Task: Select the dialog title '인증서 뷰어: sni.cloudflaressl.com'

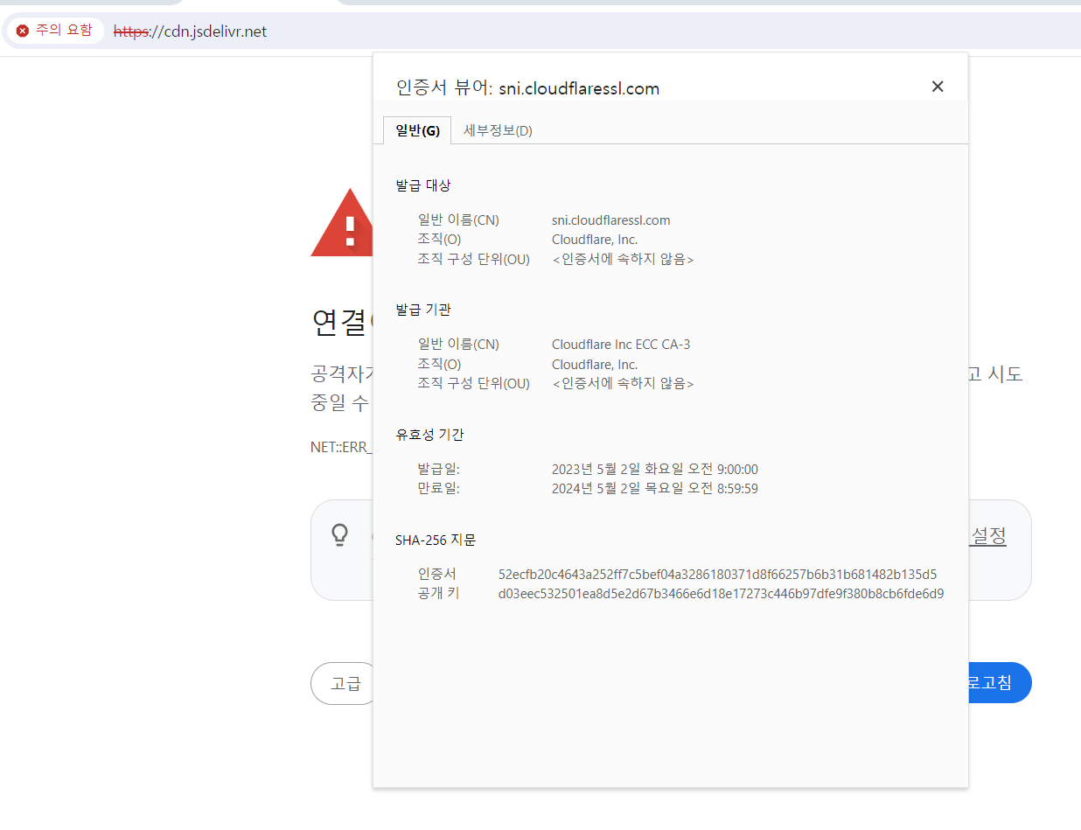Action: [x=527, y=88]
